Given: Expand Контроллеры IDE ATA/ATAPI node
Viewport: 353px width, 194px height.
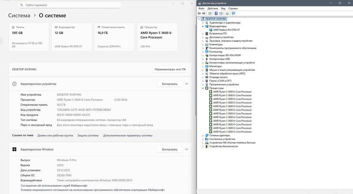Looking at the screenshot, I should click(203, 55).
